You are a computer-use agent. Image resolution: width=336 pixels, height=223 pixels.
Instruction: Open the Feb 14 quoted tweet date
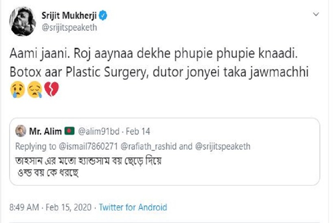(x=138, y=131)
